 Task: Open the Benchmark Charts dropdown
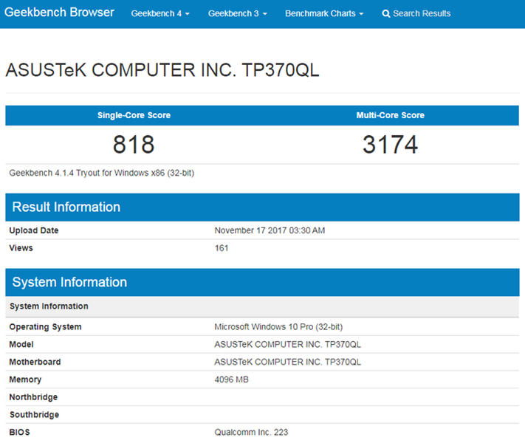click(x=324, y=13)
